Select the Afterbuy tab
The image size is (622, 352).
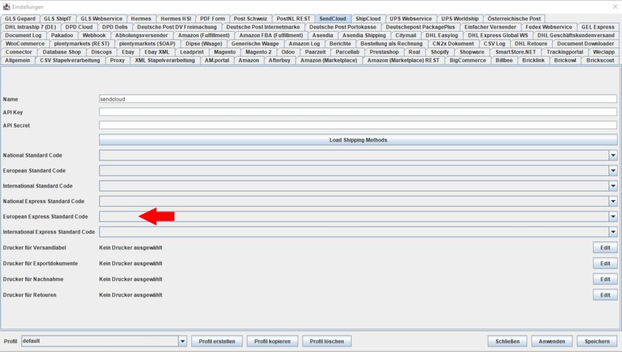pos(279,60)
